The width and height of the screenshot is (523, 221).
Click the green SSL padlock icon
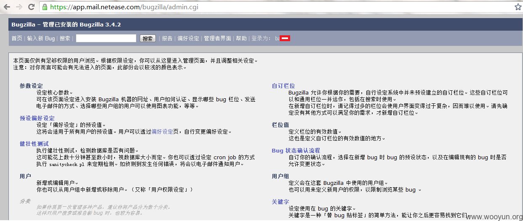(x=45, y=7)
